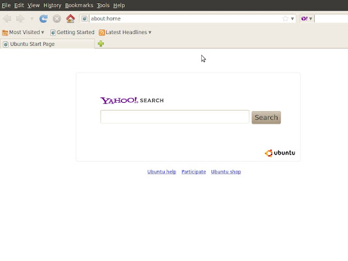Reload the page with the Reload icon
Image resolution: width=348 pixels, height=261 pixels.
(44, 19)
